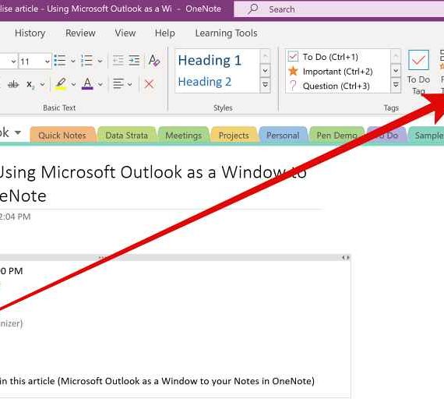Show the next row of tags
This screenshot has width=444, height=409.
click(x=396, y=71)
